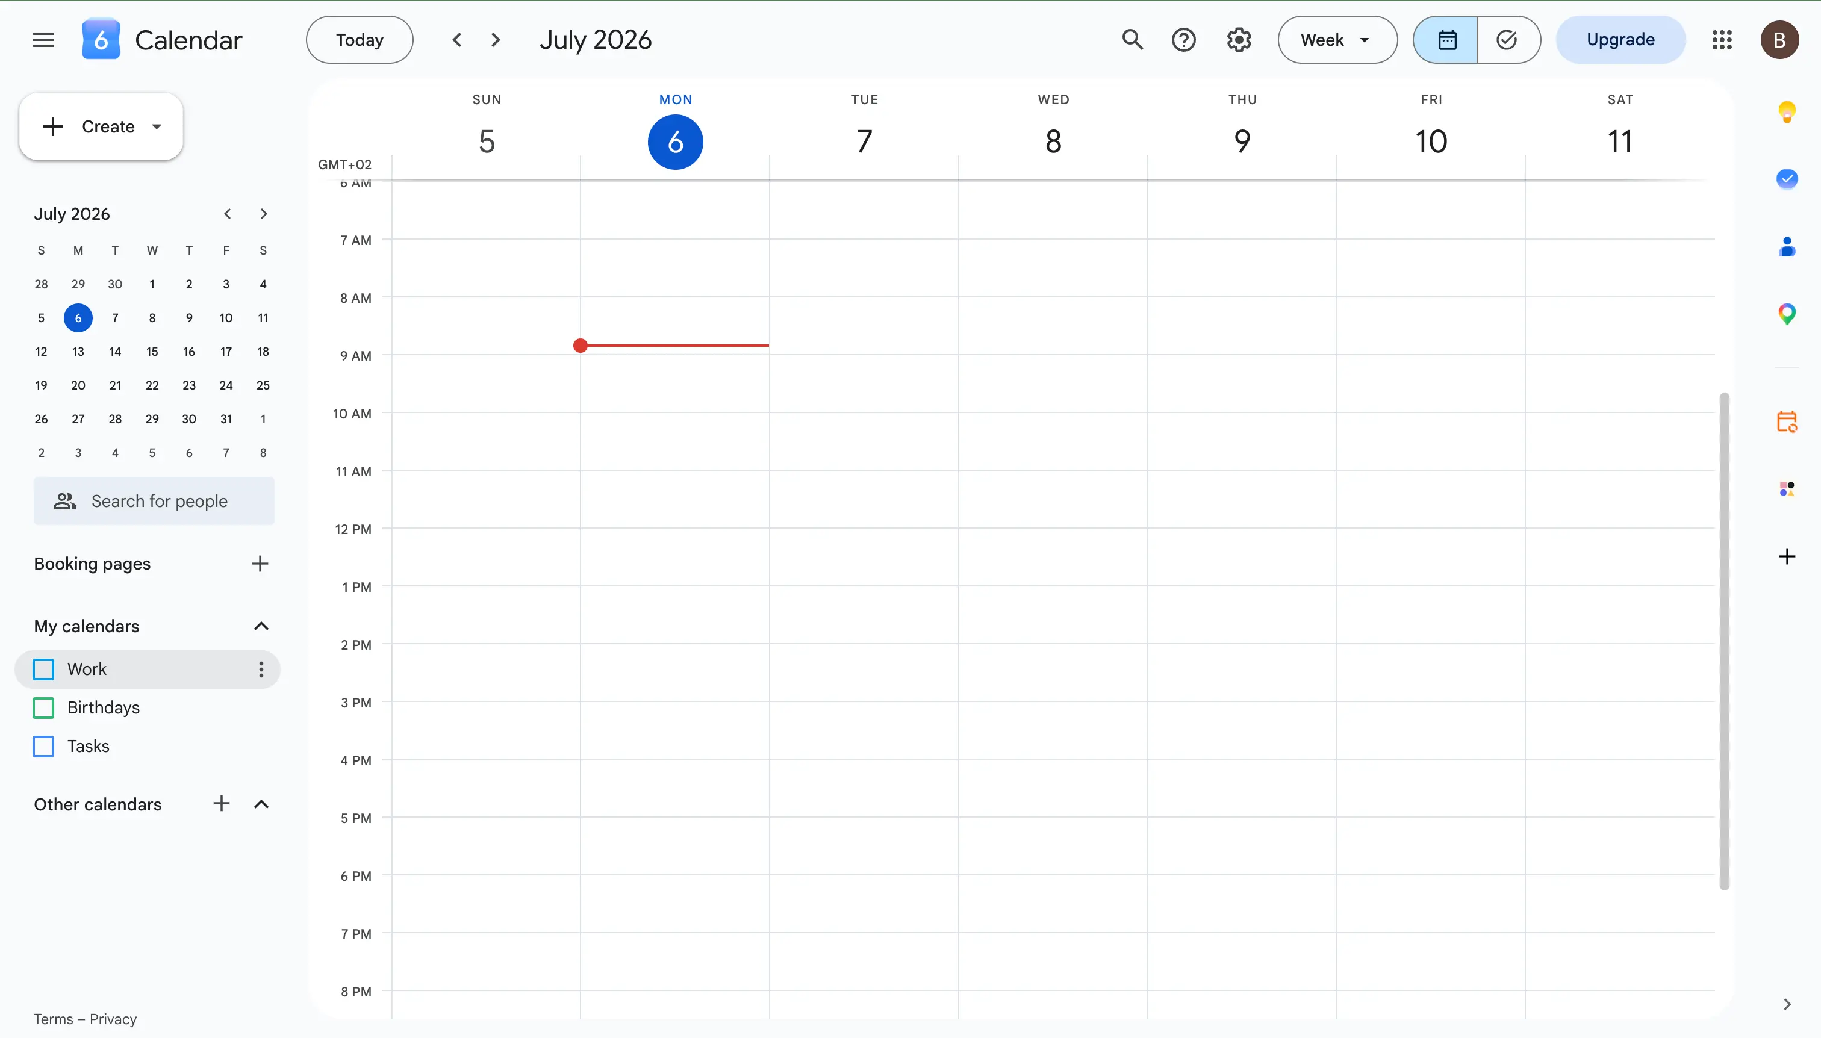Collapse the Other calendars section

tap(262, 804)
